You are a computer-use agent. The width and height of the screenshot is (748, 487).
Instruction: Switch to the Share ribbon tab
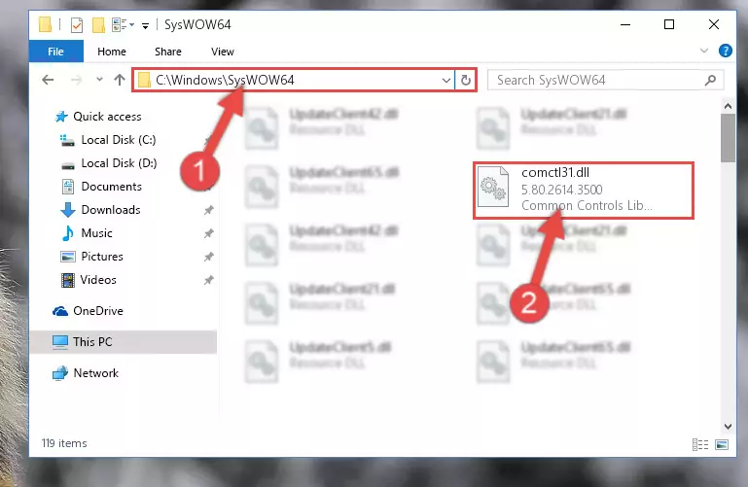[168, 52]
